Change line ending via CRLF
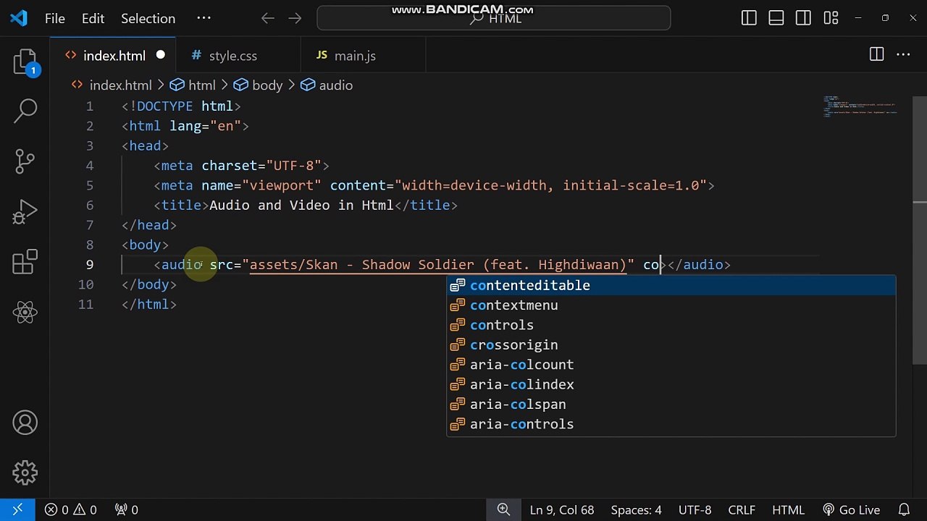 pos(741,509)
